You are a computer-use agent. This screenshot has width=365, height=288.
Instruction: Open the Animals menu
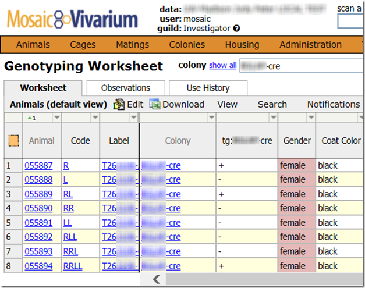[33, 45]
